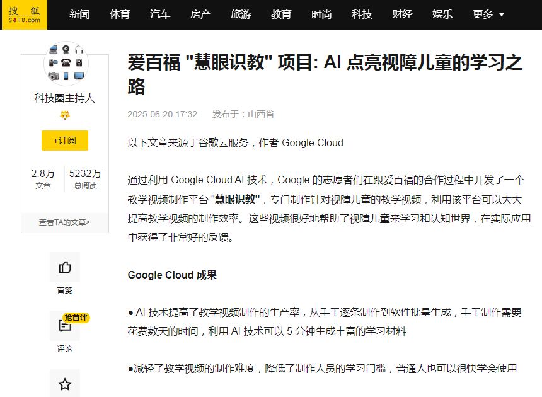Click the article title heading
The height and width of the screenshot is (397, 542).
[325, 74]
